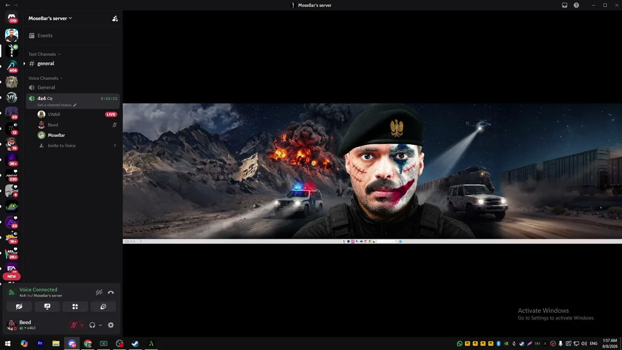622x350 pixels.
Task: Open Voice Connected connection details
Action: tap(38, 290)
